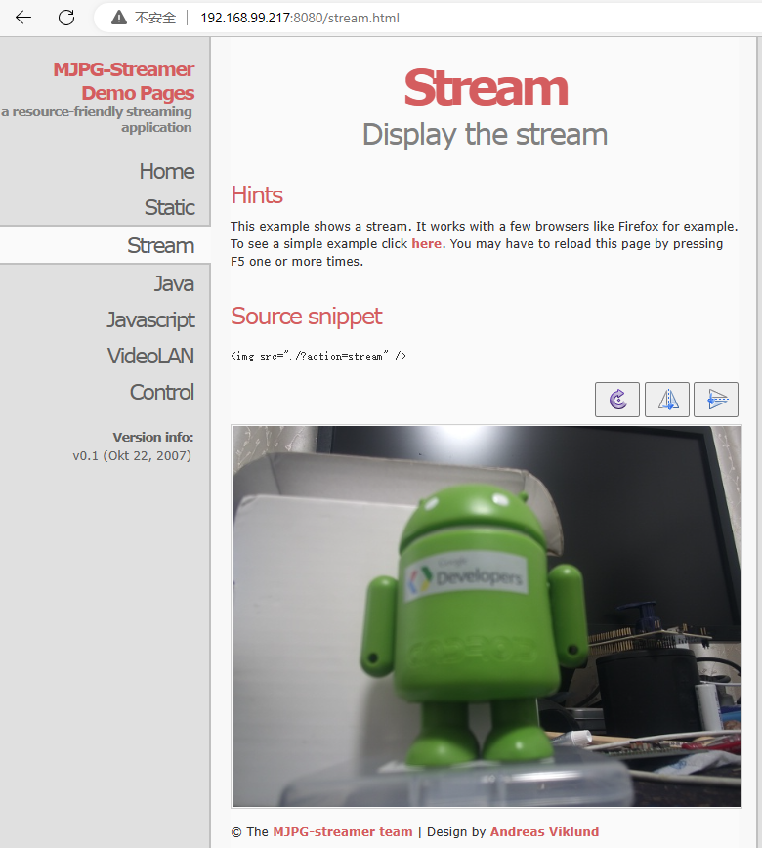762x848 pixels.
Task: Click the rotate image button
Action: [617, 400]
